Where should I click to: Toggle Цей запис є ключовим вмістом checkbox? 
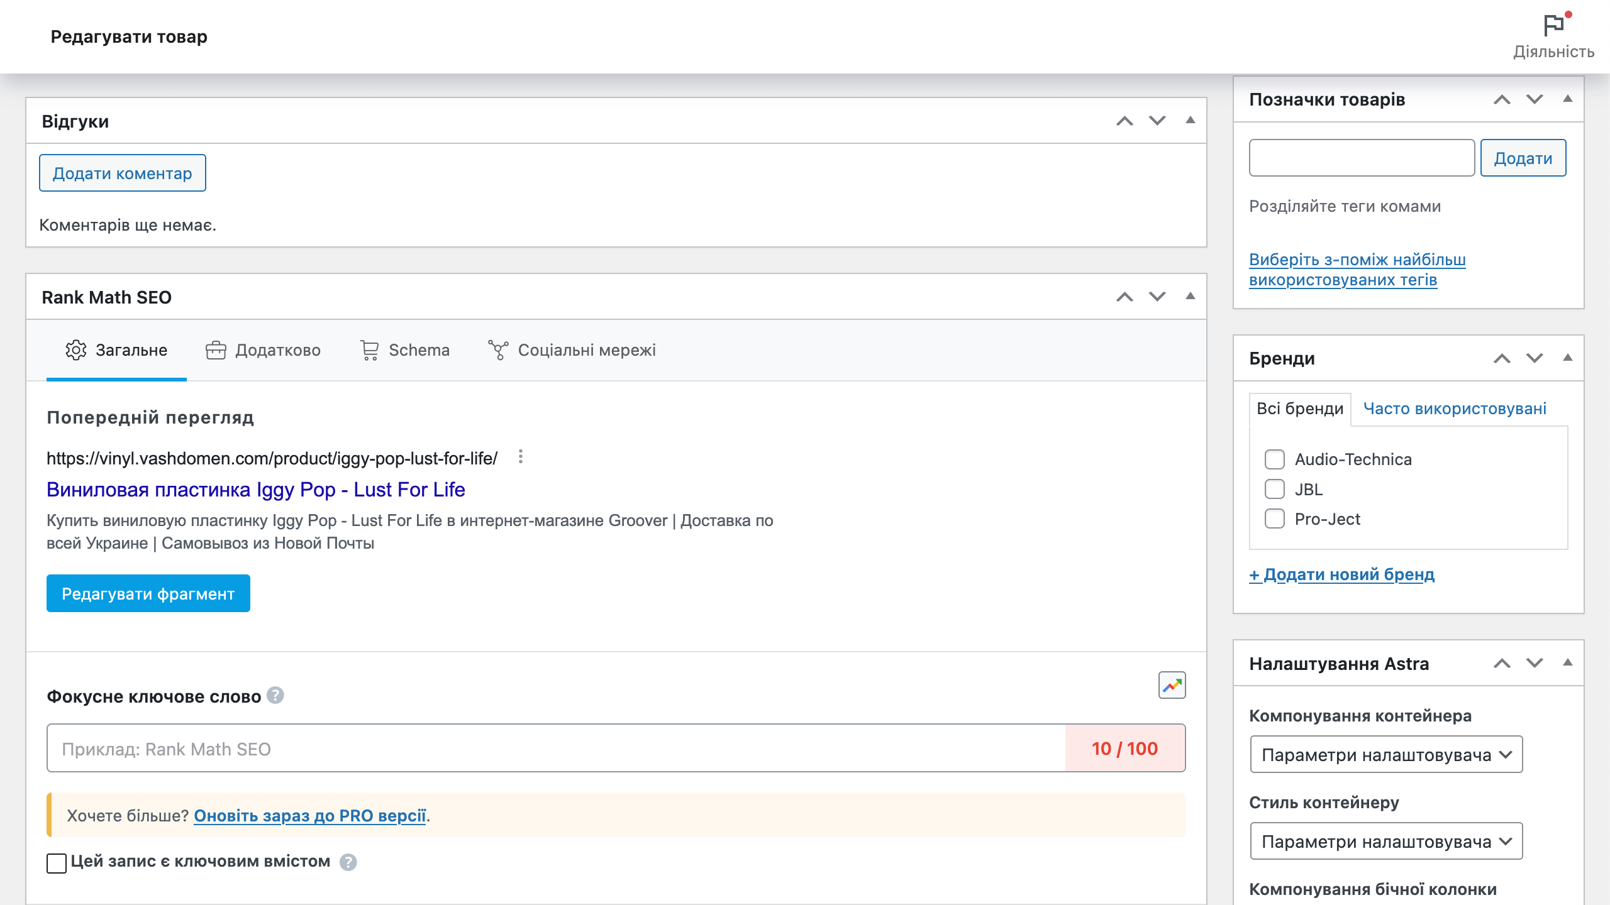57,863
